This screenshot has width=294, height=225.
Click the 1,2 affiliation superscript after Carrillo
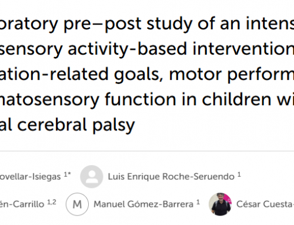(52, 202)
